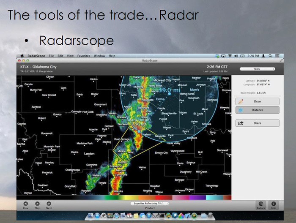Click the 39.0 mi distance label on map

tap(169, 90)
